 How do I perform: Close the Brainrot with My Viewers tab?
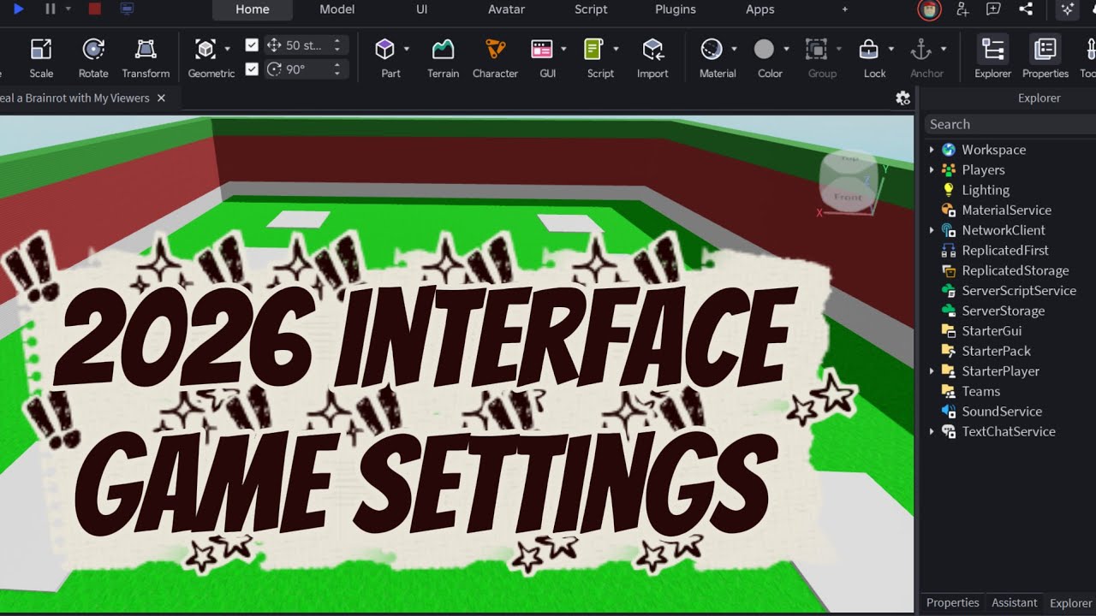click(x=159, y=98)
